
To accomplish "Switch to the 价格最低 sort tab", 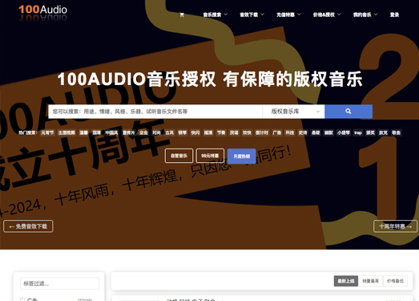I will (x=395, y=281).
